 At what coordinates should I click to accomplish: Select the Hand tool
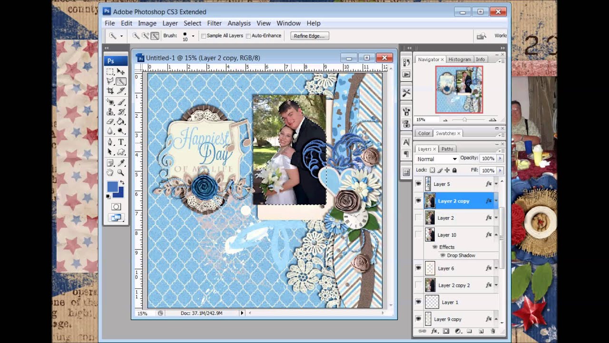click(x=110, y=172)
